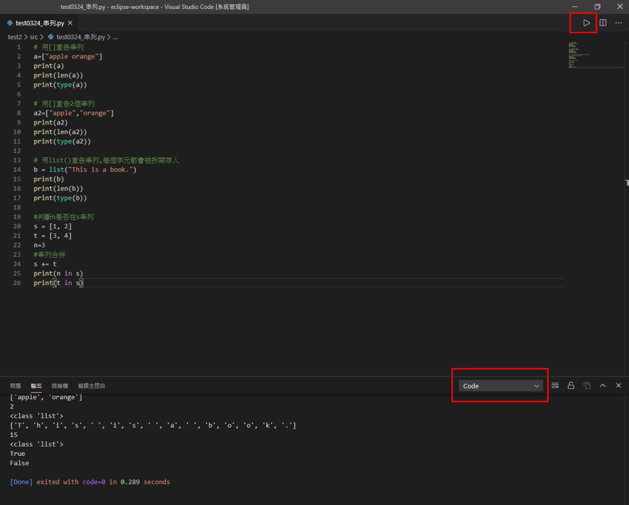Screen dimensions: 629x505
Task: Click the '[Done] exited with code=0' message
Action: pyautogui.click(x=90, y=482)
